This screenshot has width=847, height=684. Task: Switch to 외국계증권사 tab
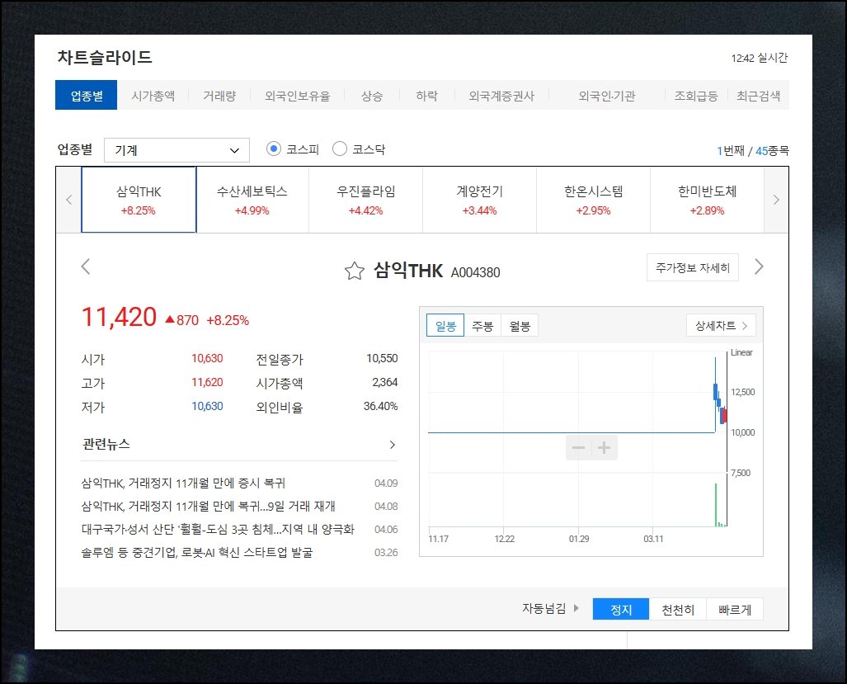501,96
